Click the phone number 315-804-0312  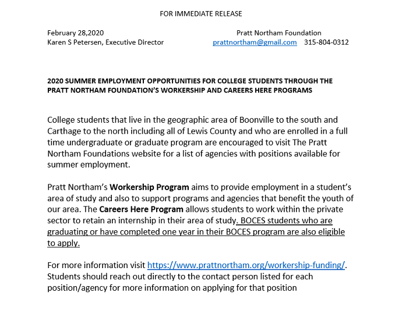click(x=326, y=42)
